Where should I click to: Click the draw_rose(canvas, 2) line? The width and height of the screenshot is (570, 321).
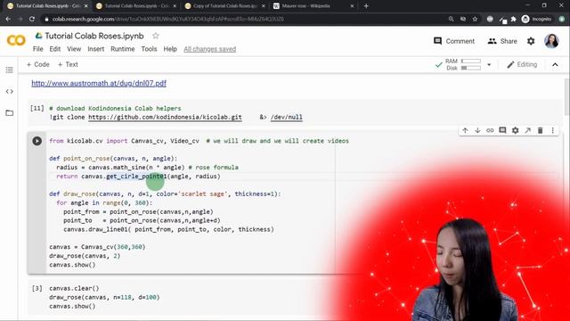(85, 256)
